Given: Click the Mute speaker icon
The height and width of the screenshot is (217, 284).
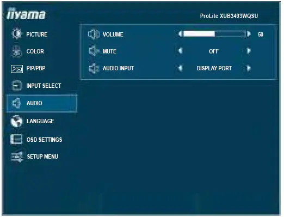Looking at the screenshot, I should pyautogui.click(x=94, y=51).
